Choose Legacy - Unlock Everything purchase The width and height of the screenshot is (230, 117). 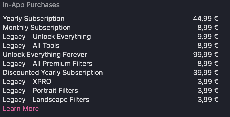47,37
